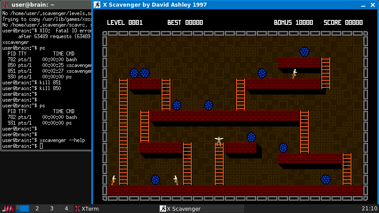Screen dimensions: 379x213
Task: Switch to virtual desktop 2
Action: pyautogui.click(x=37, y=209)
